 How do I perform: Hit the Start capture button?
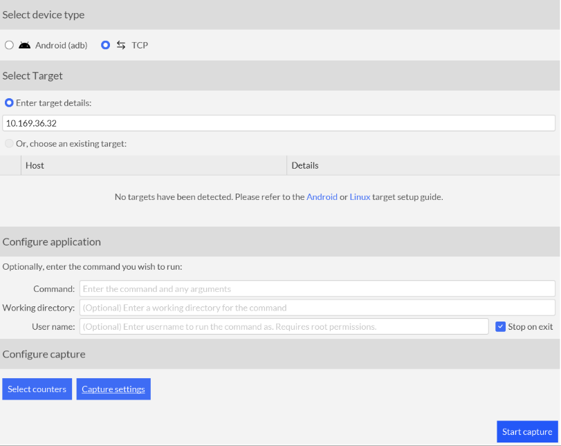click(x=527, y=431)
